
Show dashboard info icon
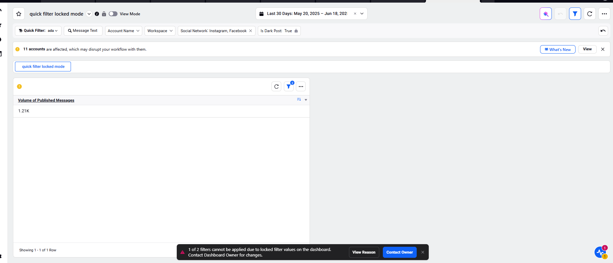97,14
